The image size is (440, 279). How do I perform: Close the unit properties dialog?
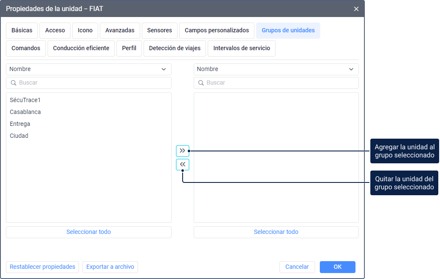(356, 9)
